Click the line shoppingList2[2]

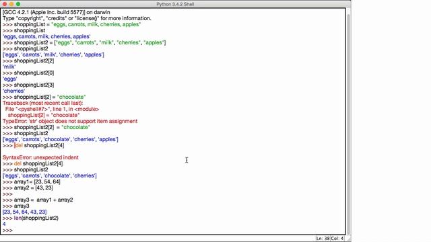tap(28, 61)
